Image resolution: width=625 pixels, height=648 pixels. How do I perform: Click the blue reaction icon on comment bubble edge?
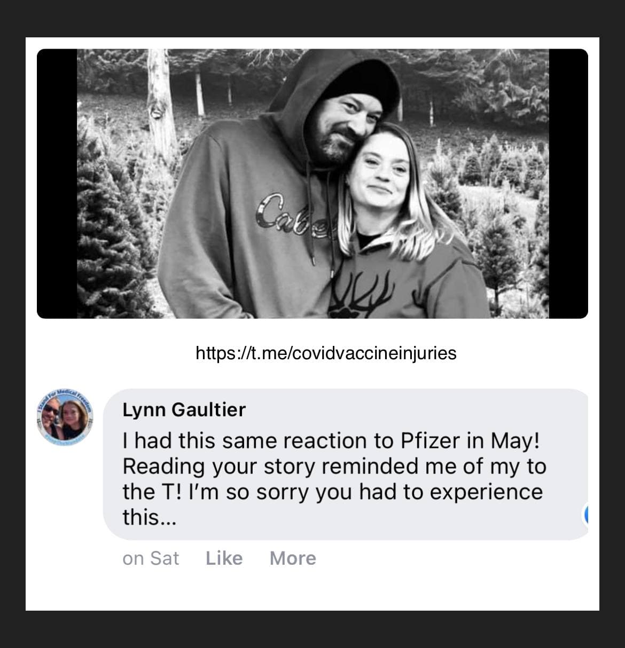point(585,516)
